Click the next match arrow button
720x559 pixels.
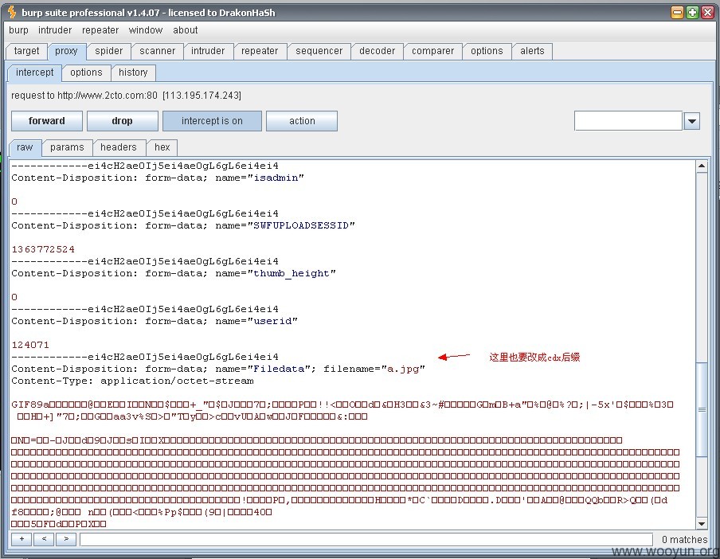click(66, 539)
